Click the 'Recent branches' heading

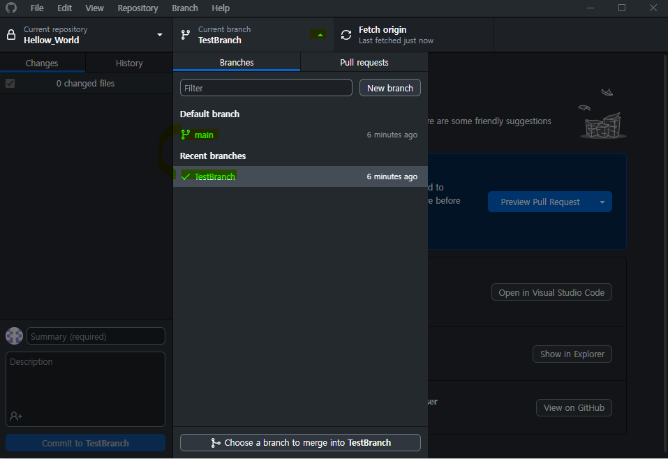click(x=213, y=156)
